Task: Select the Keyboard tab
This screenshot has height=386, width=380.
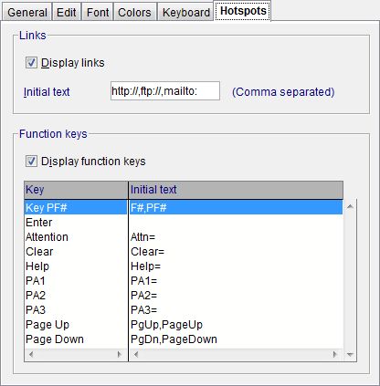Action: coord(185,12)
